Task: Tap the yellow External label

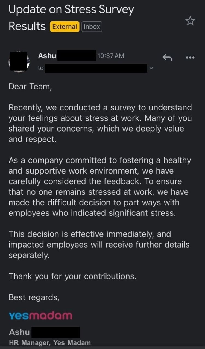Action: (x=65, y=27)
